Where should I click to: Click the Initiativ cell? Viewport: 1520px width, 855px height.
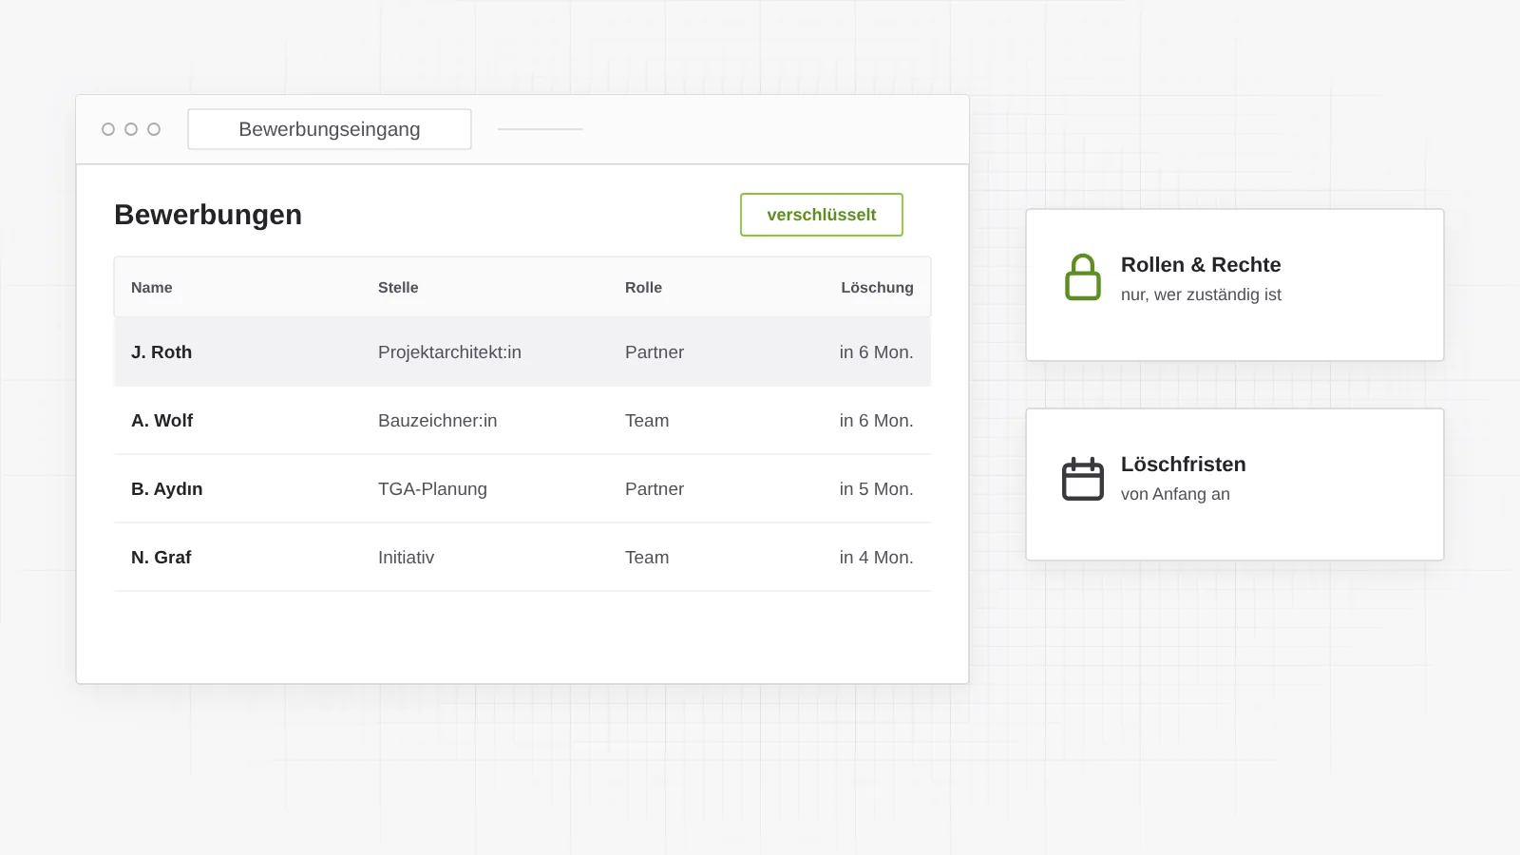pos(406,558)
